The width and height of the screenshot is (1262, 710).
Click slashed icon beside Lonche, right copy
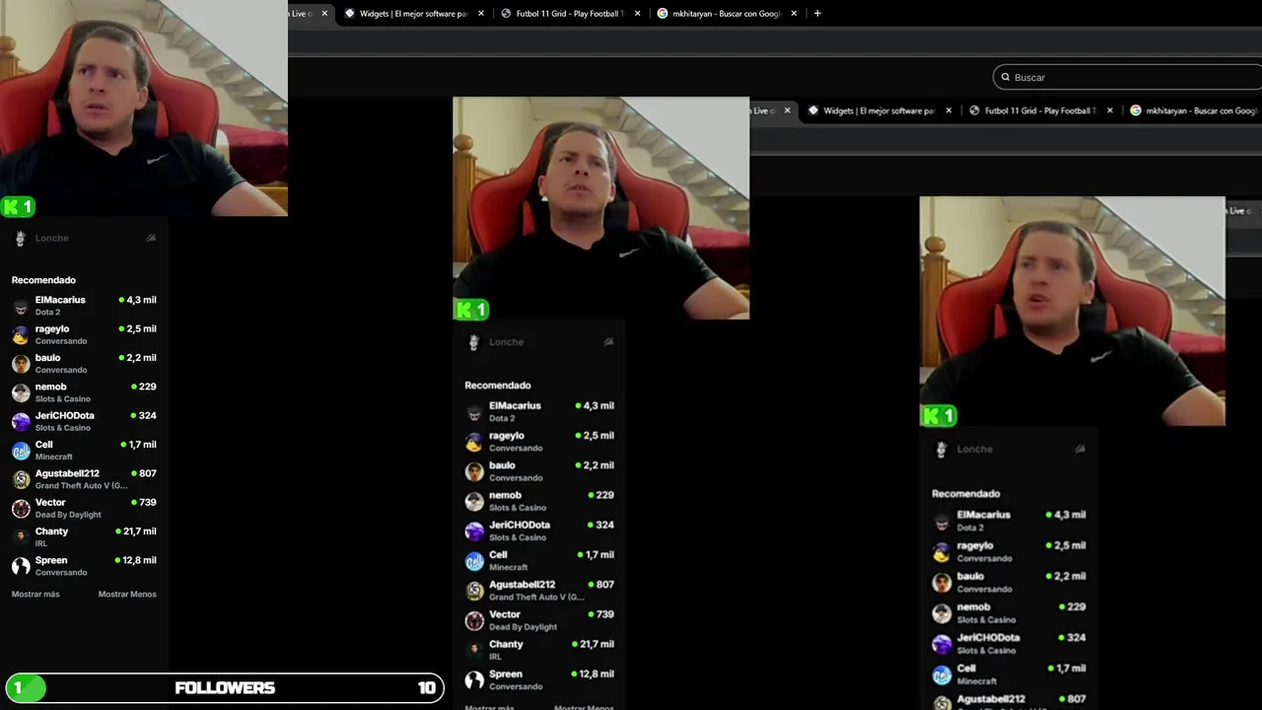click(1080, 449)
